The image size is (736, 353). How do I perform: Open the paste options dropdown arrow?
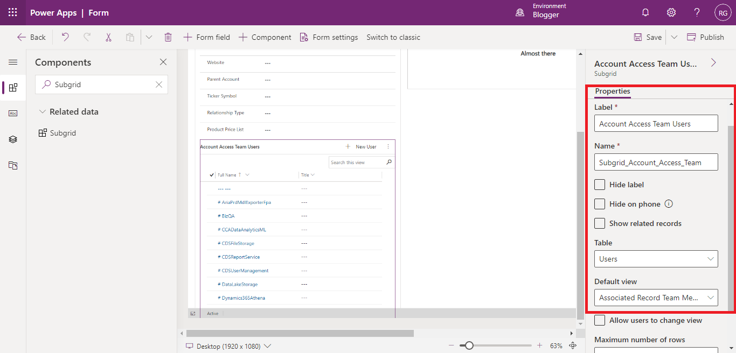tap(149, 37)
